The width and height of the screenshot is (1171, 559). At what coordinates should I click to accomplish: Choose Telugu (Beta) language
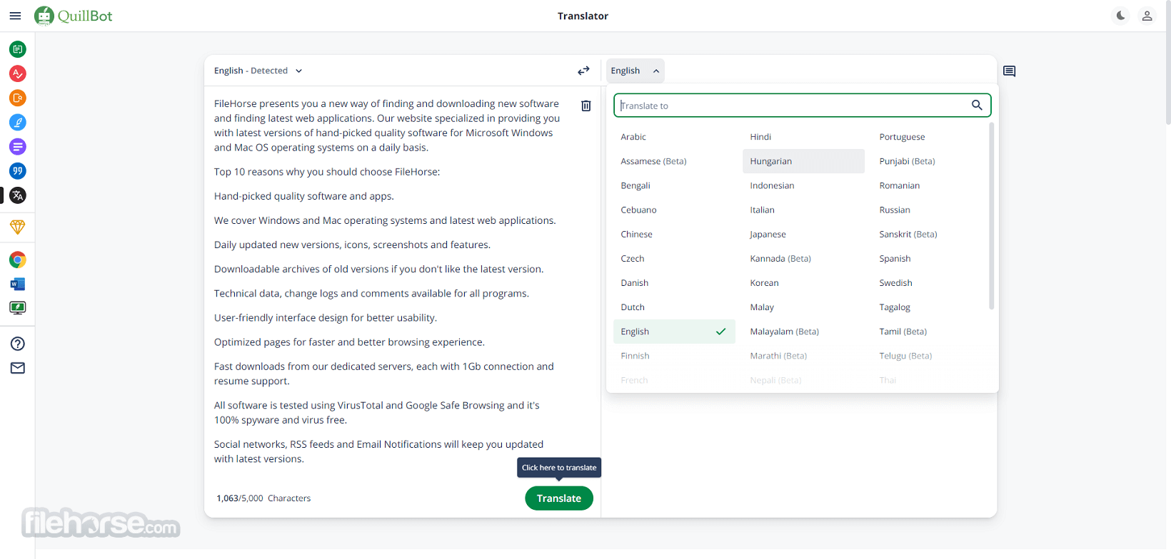(x=933, y=356)
